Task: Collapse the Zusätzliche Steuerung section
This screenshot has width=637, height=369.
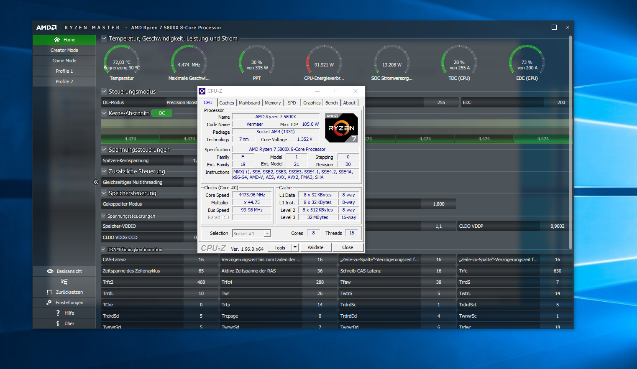Action: pyautogui.click(x=104, y=171)
